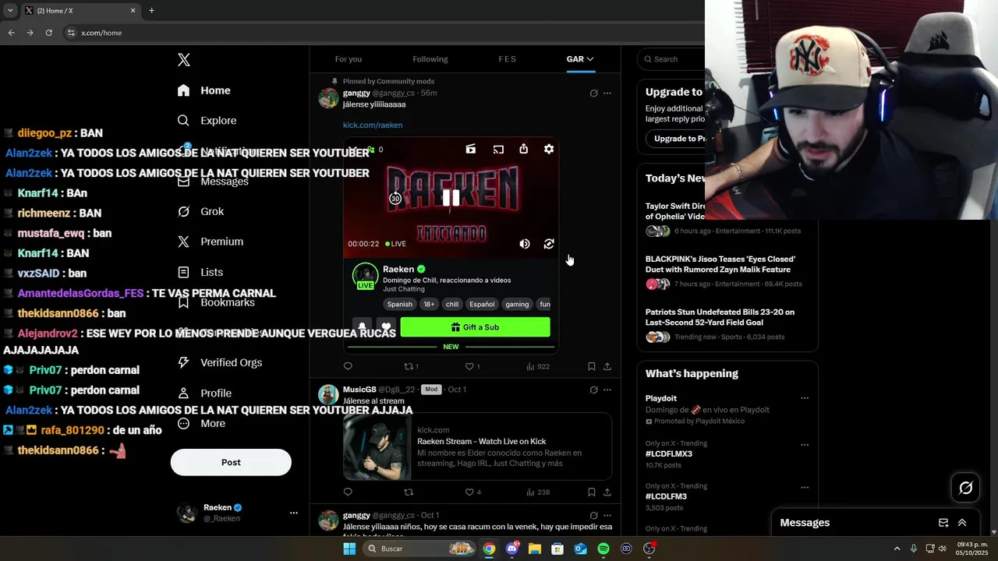
Task: Open BLACKPINK's Jisoo news headline
Action: (x=720, y=264)
